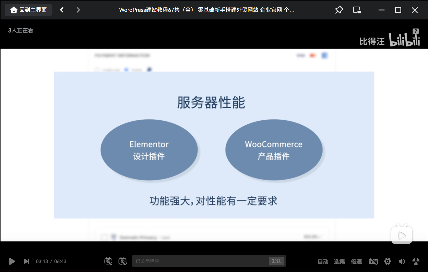Click the Elementor 设计插件 ellipse in video

point(149,150)
